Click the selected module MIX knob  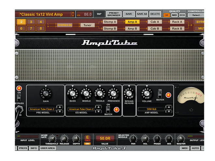(169, 139)
